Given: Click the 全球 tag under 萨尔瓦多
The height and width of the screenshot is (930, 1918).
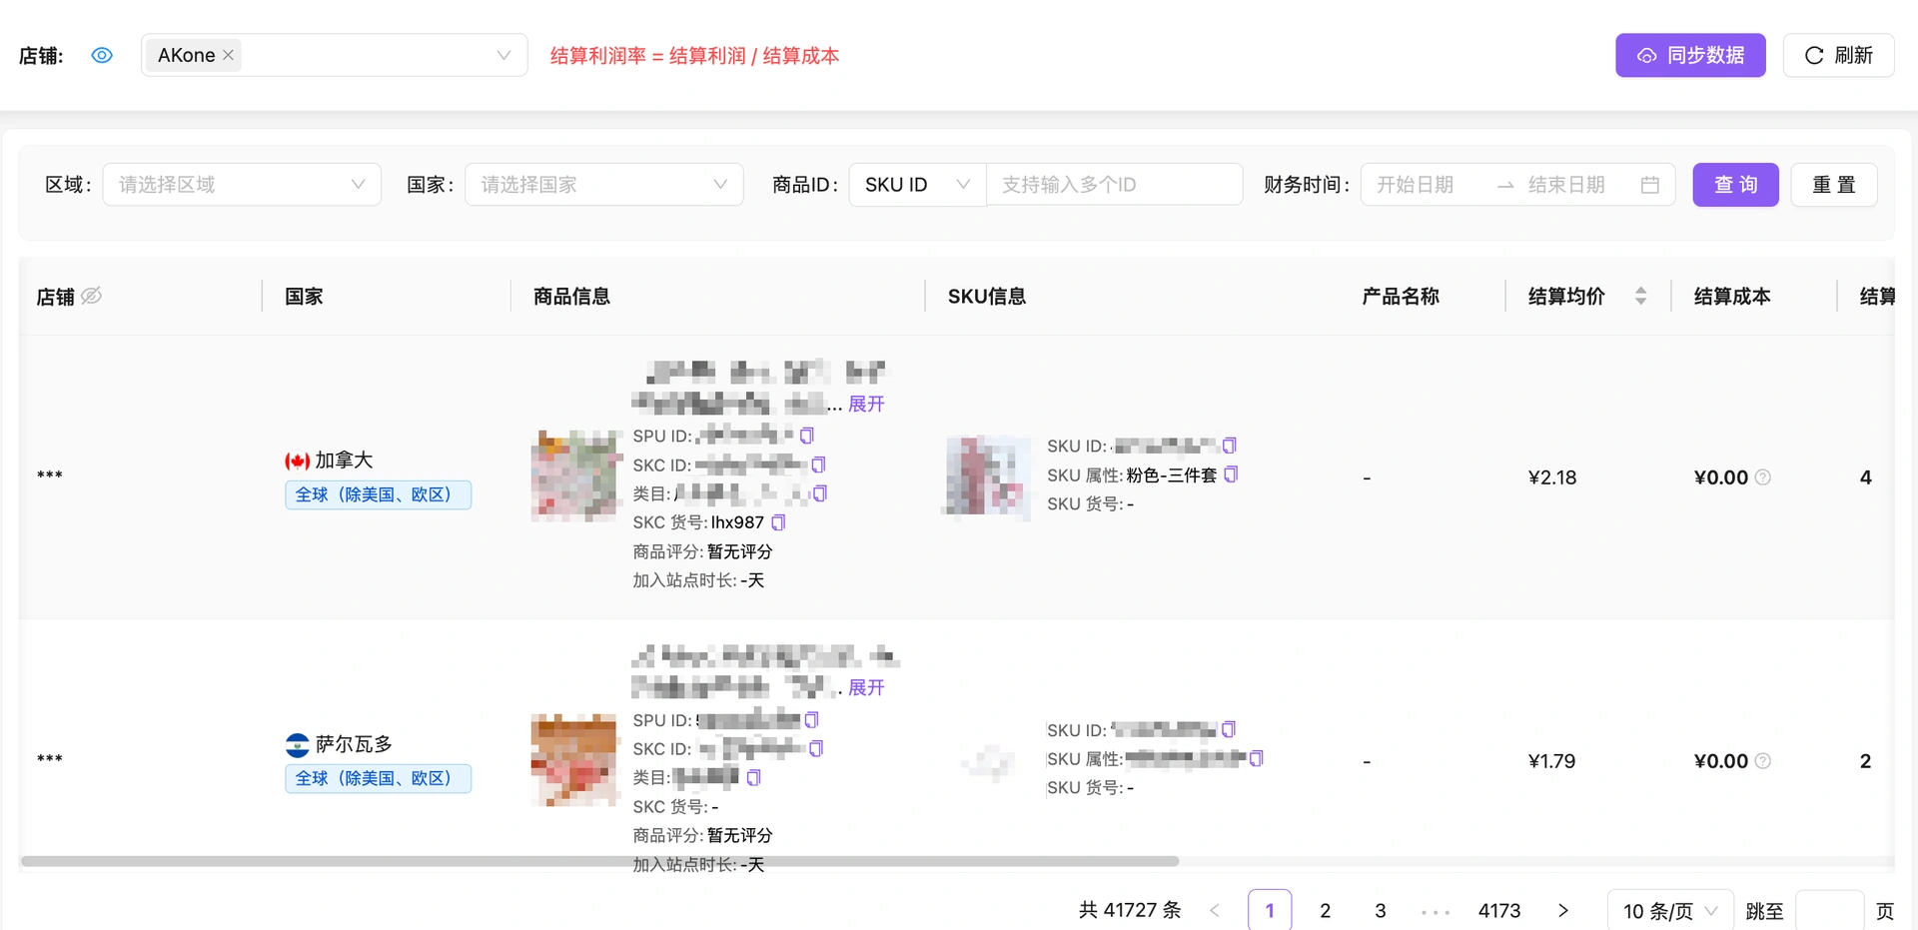Looking at the screenshot, I should click(378, 778).
